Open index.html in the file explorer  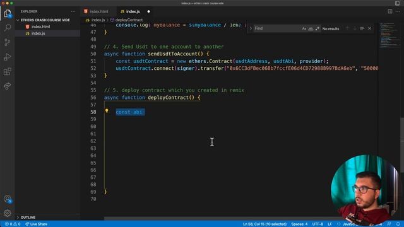tap(40, 26)
